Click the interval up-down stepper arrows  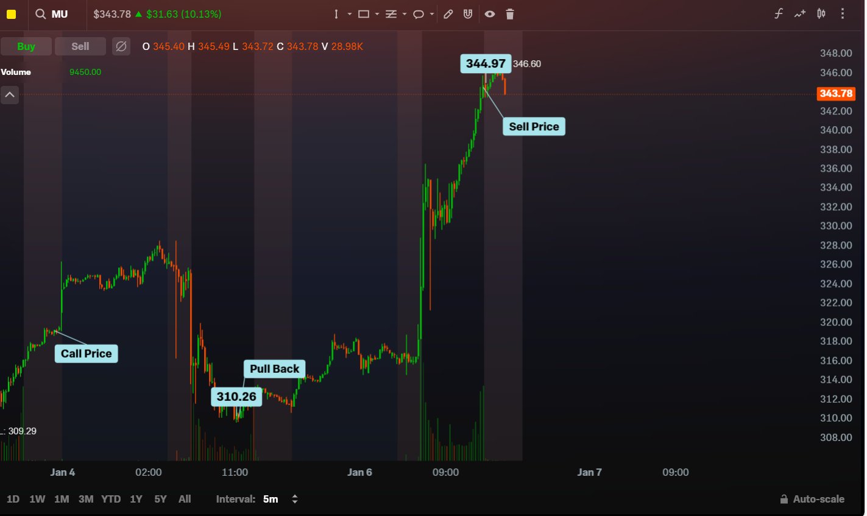(x=295, y=499)
